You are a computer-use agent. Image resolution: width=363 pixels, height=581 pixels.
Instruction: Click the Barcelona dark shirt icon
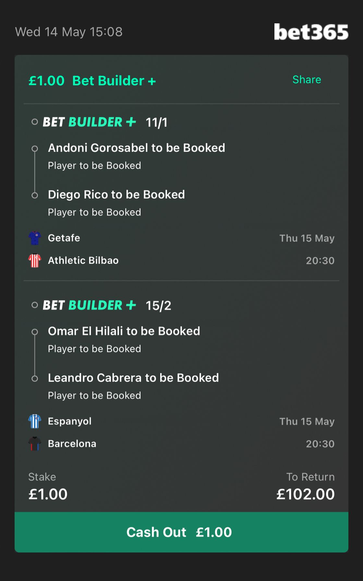pyautogui.click(x=35, y=444)
